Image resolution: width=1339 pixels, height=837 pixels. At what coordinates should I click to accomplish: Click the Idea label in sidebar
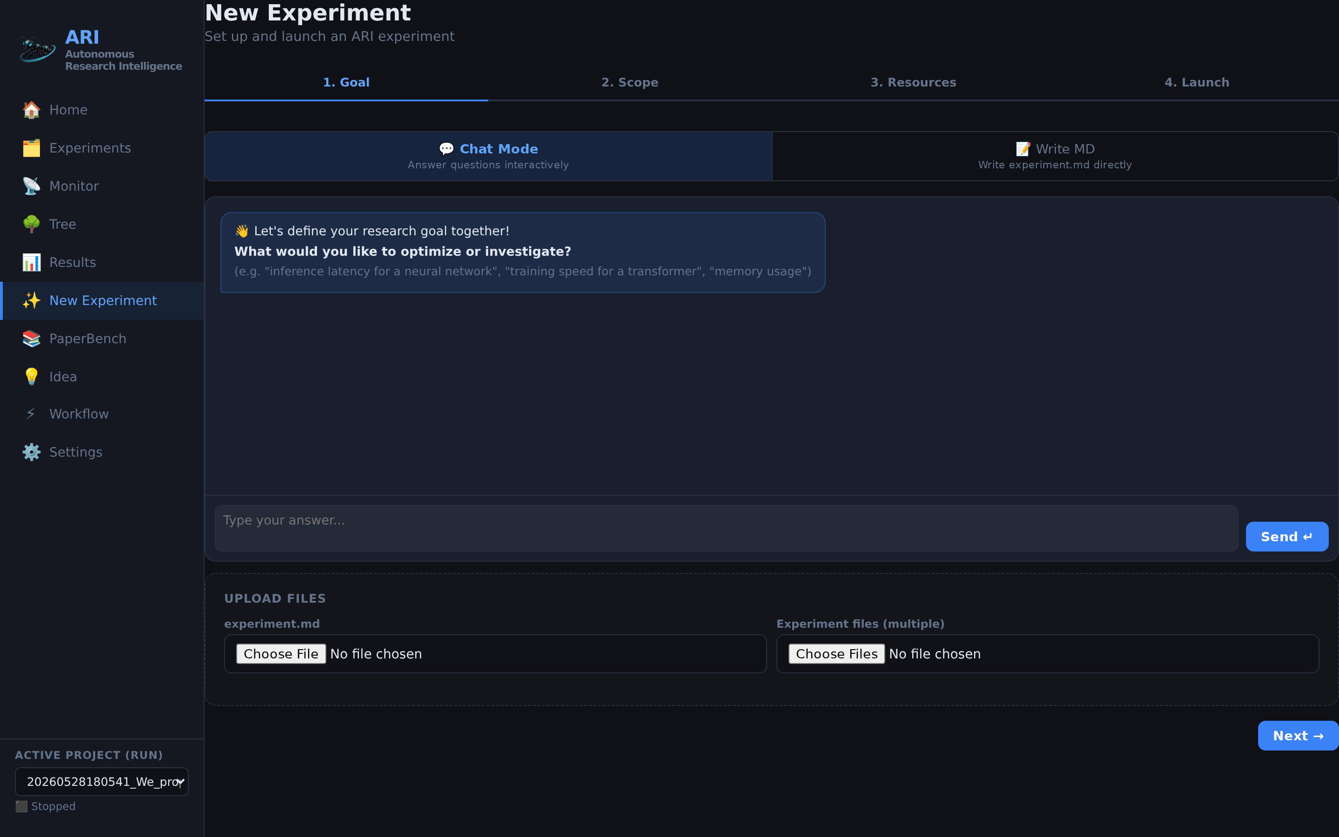click(x=63, y=377)
